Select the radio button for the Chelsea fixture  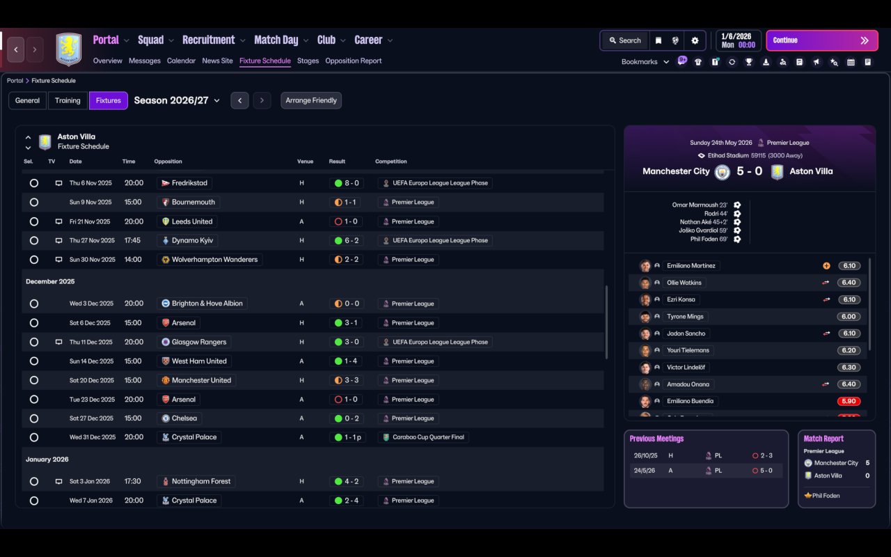pos(34,418)
